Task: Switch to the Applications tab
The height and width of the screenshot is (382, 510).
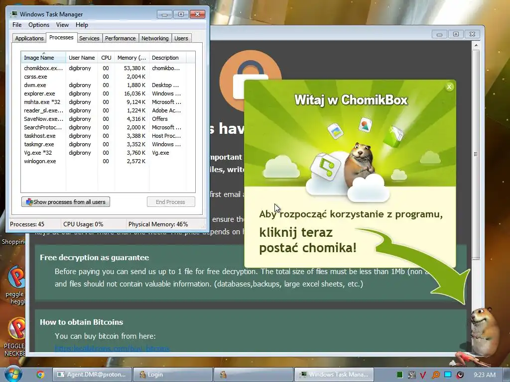Action: point(29,38)
